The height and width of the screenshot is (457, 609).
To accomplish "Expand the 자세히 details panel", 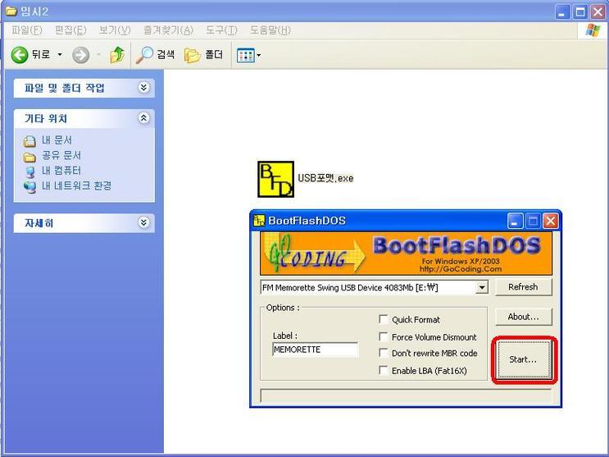I will [143, 222].
